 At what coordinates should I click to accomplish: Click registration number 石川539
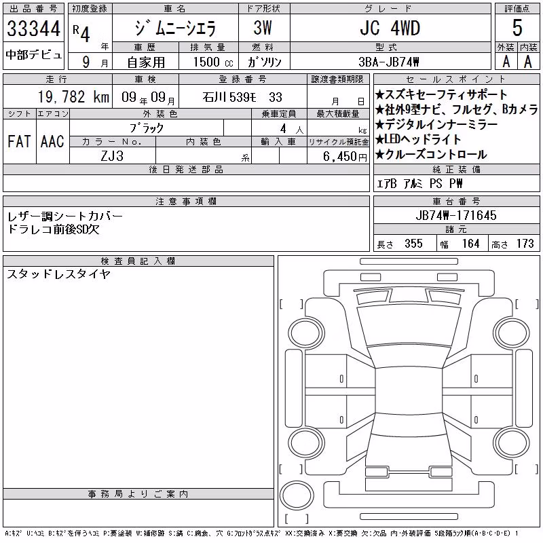tap(229, 97)
